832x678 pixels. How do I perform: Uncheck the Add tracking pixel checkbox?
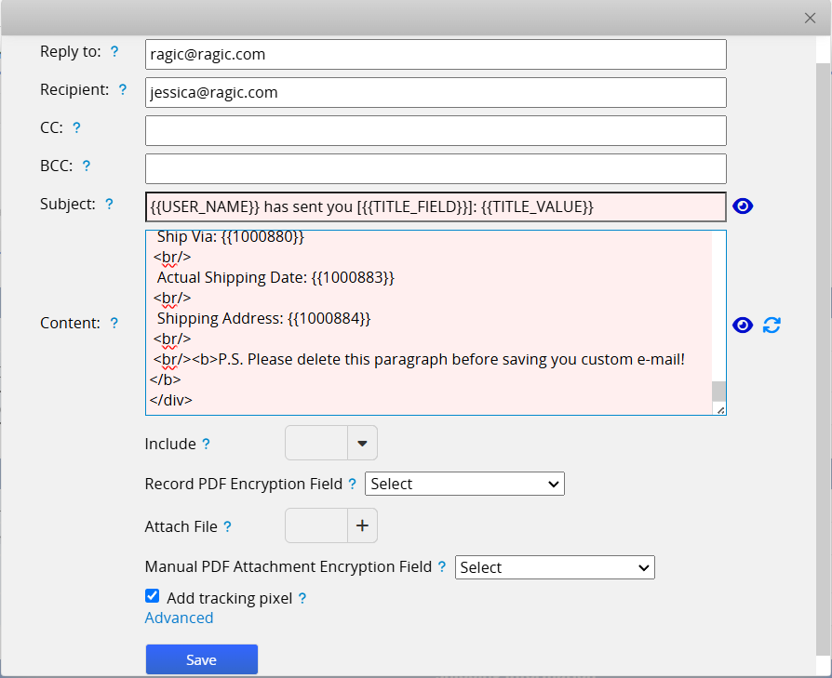[x=153, y=596]
